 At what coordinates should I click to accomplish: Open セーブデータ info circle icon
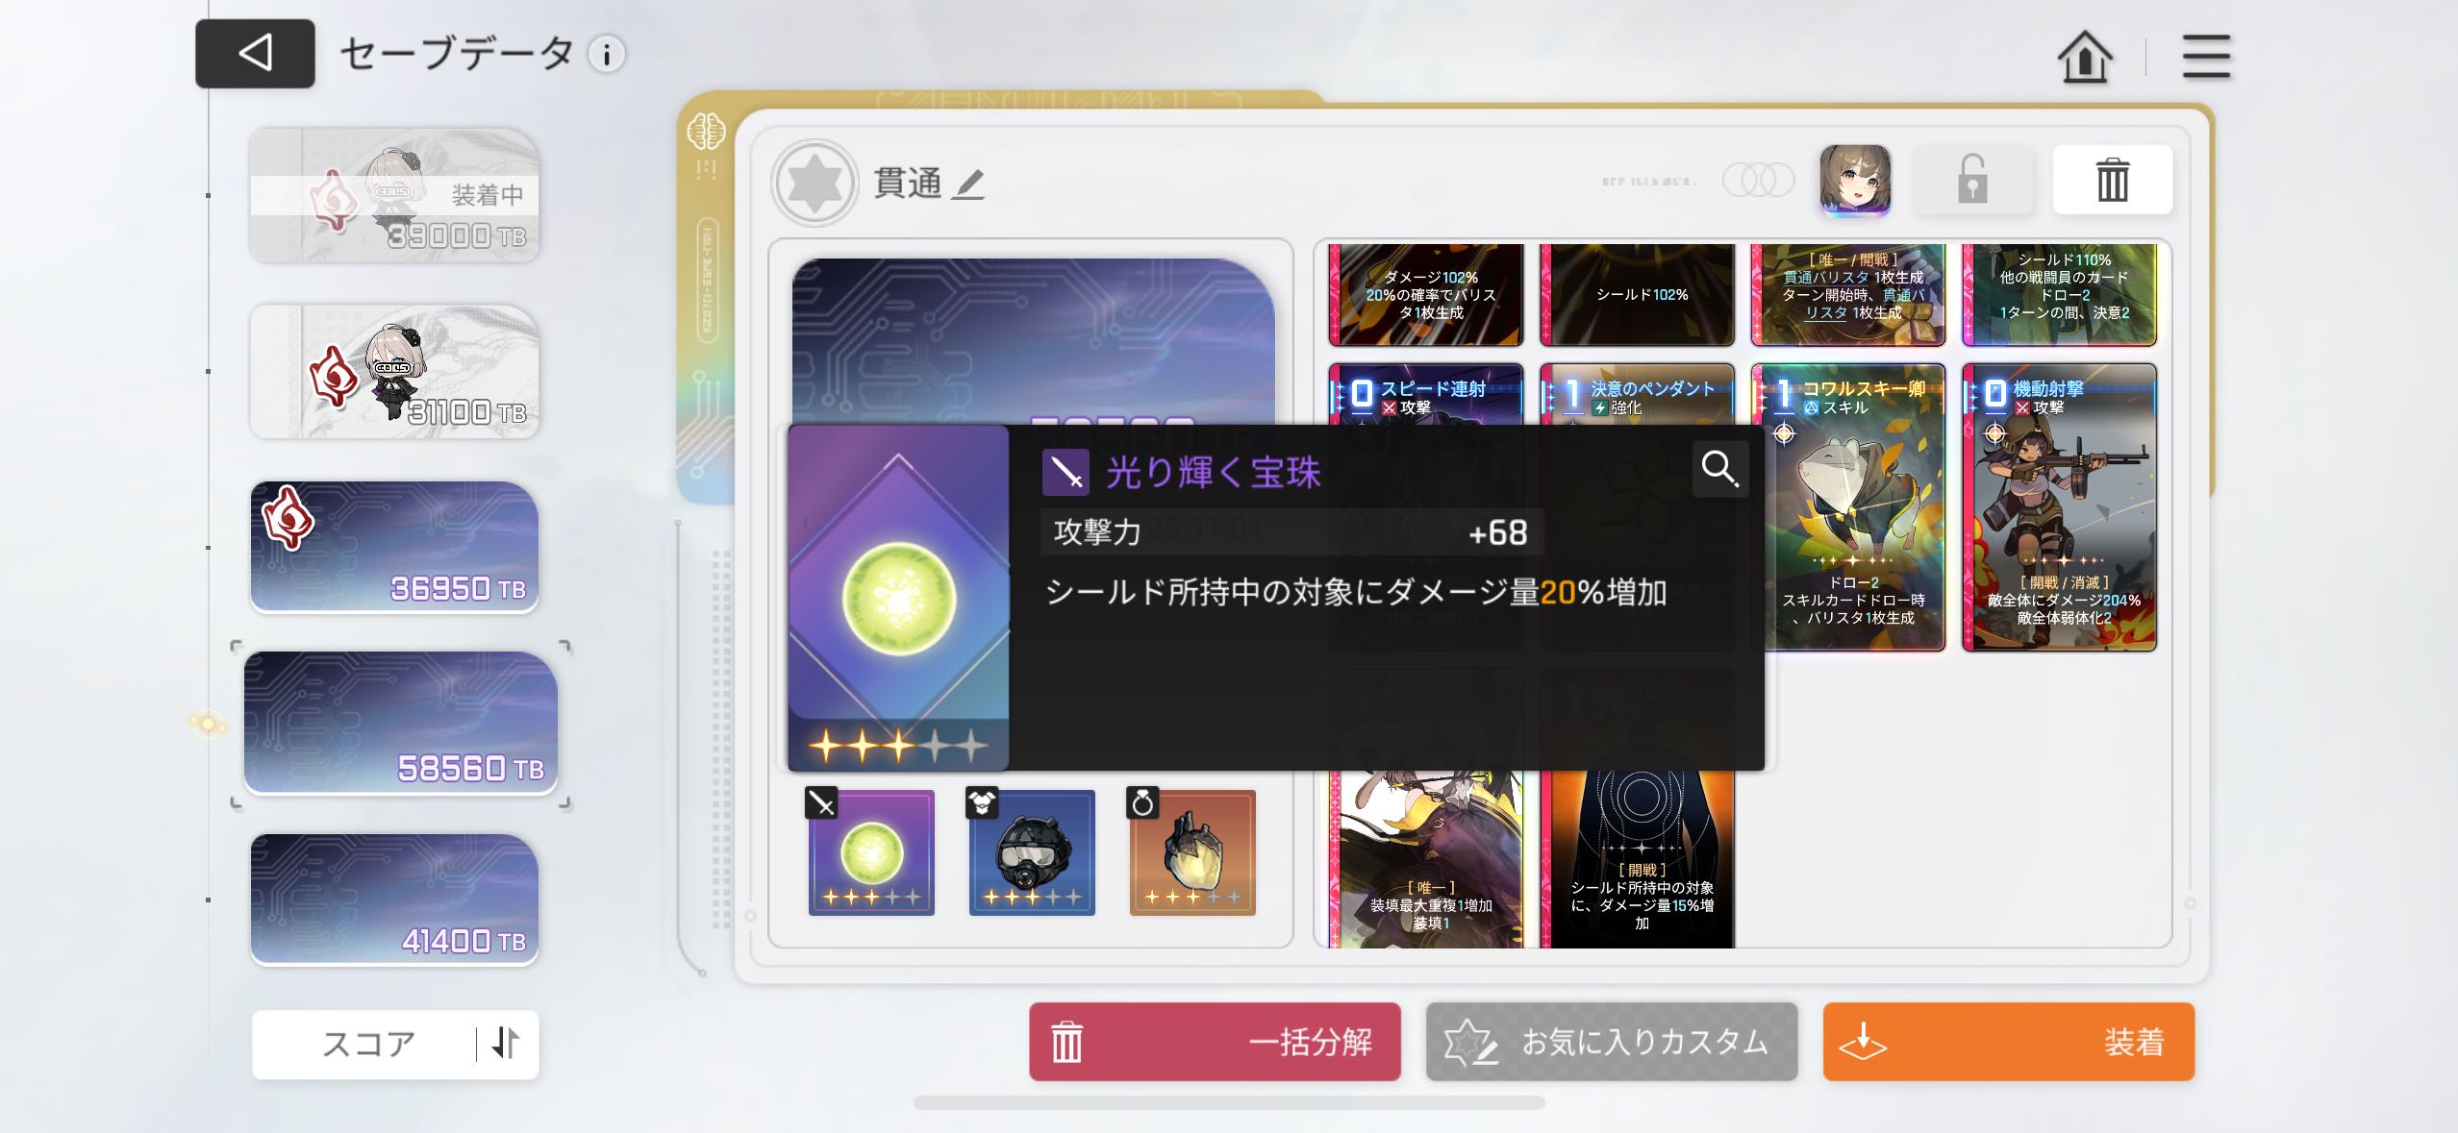coord(607,55)
